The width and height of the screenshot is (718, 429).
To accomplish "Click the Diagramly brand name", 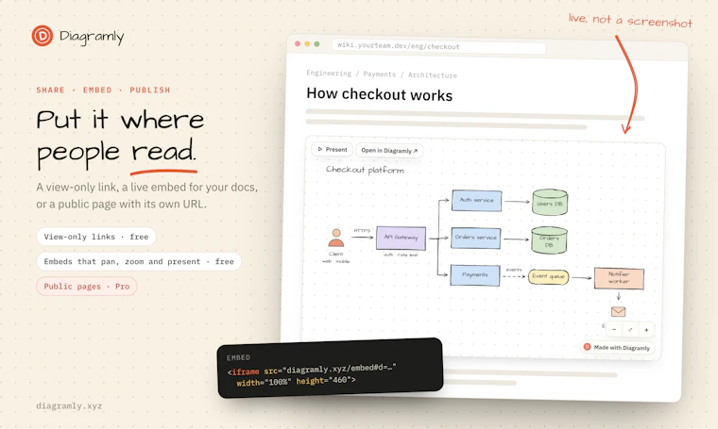I will pos(92,37).
